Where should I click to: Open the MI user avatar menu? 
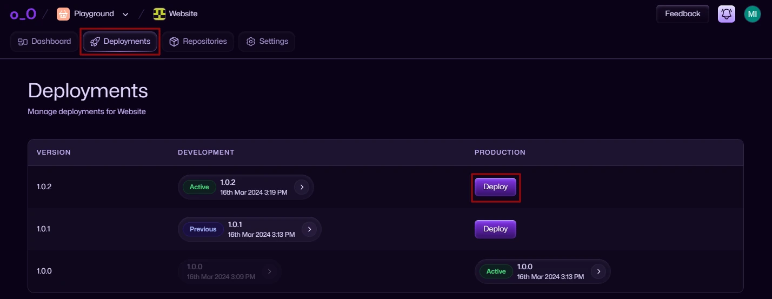(753, 14)
